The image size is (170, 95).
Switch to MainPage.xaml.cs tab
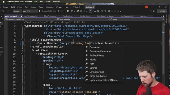click(x=127, y=16)
